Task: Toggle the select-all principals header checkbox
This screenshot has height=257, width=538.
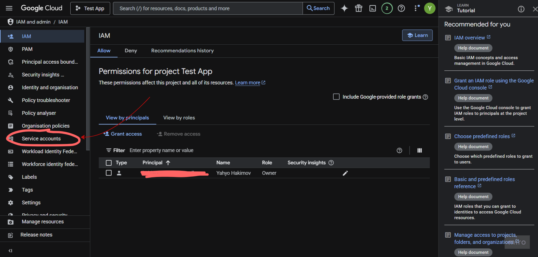Action: click(x=109, y=163)
